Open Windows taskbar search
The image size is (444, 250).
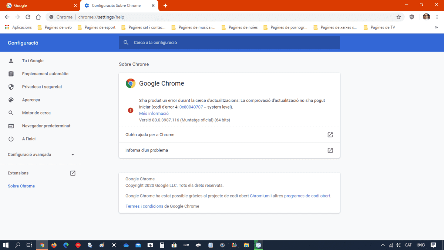[x=17, y=245]
